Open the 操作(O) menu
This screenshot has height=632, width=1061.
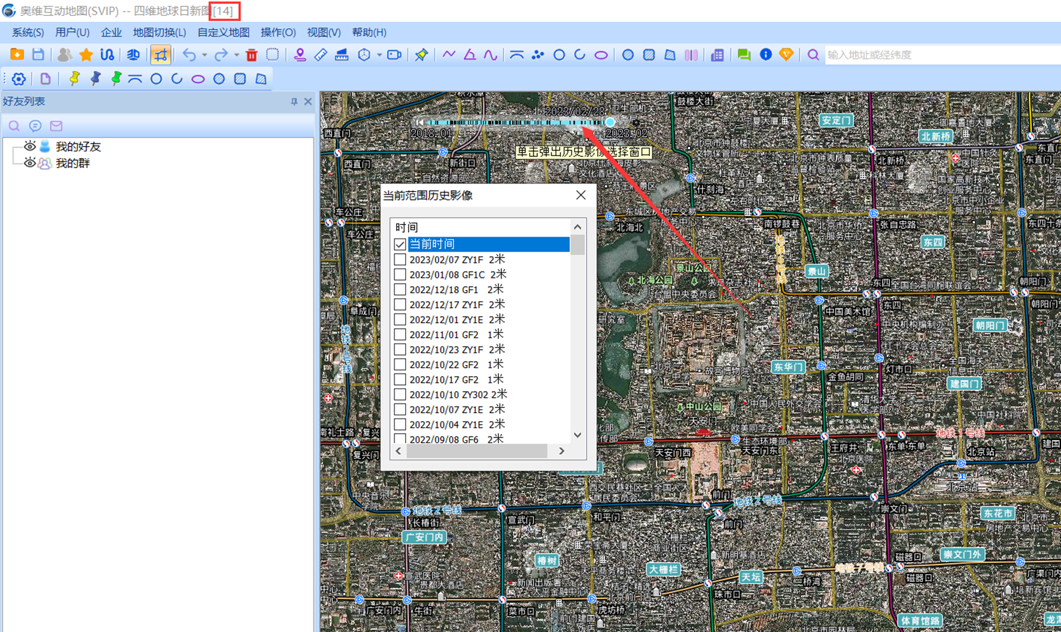pyautogui.click(x=278, y=32)
